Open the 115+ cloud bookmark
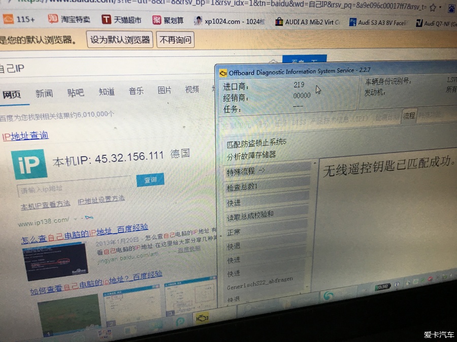Screen dimensions: 457x342 point(19,19)
